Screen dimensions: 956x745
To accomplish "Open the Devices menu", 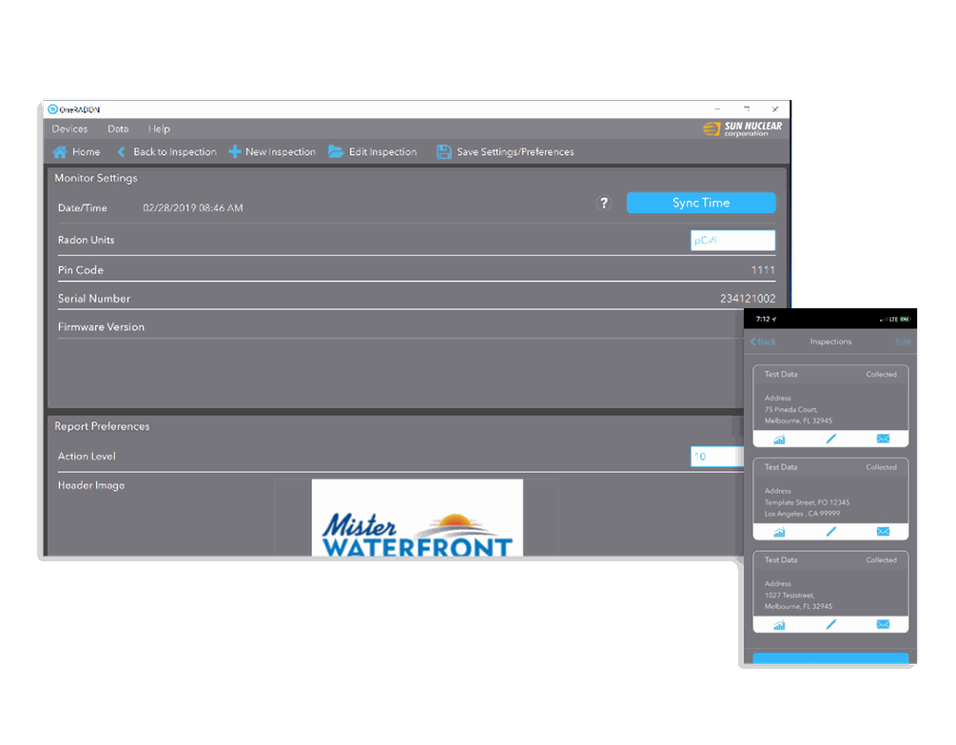I will click(69, 129).
